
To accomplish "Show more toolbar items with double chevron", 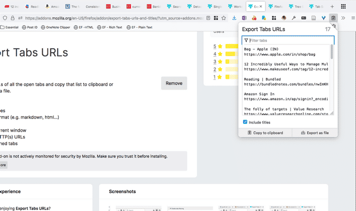I will (x=343, y=18).
